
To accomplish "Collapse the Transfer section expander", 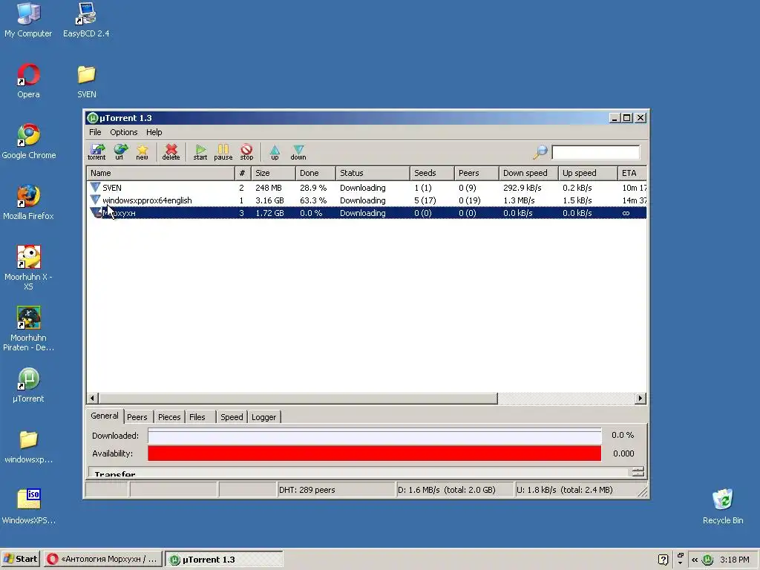I will [638, 471].
